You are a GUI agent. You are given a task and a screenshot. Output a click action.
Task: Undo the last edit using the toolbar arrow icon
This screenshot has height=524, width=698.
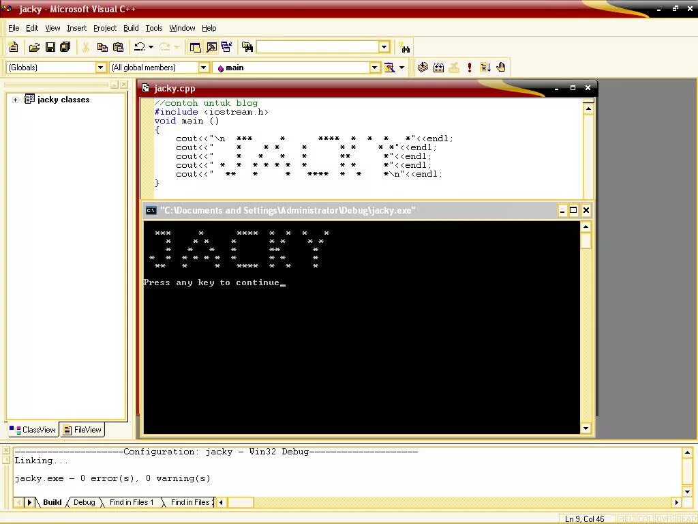140,47
